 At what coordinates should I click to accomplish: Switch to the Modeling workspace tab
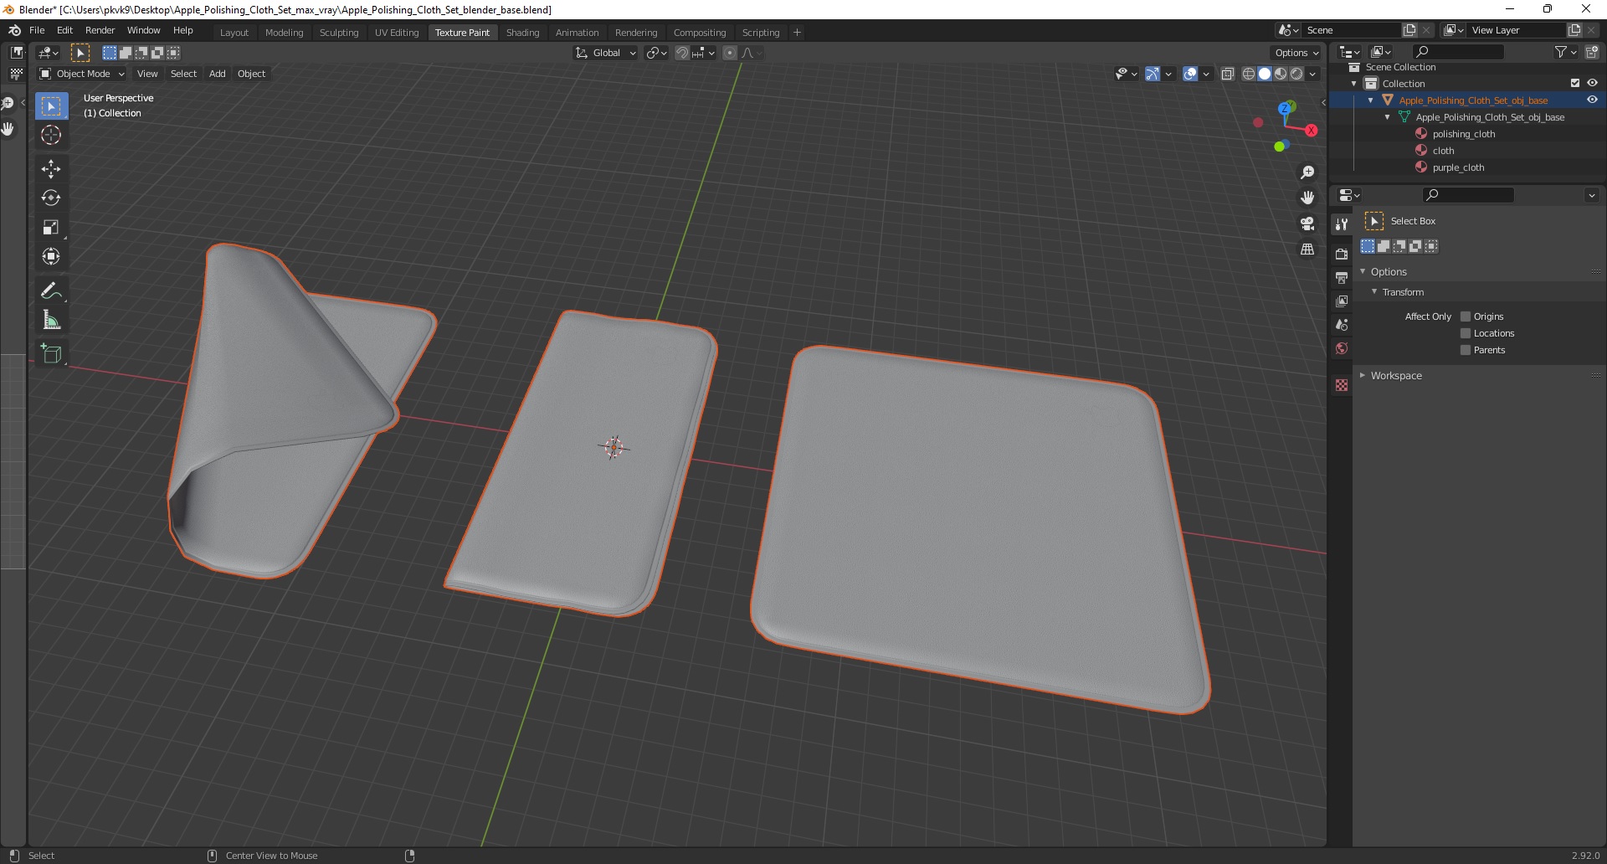pyautogui.click(x=284, y=33)
